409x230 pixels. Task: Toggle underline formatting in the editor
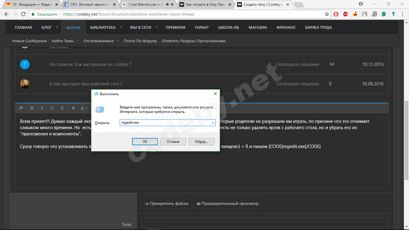(x=52, y=108)
